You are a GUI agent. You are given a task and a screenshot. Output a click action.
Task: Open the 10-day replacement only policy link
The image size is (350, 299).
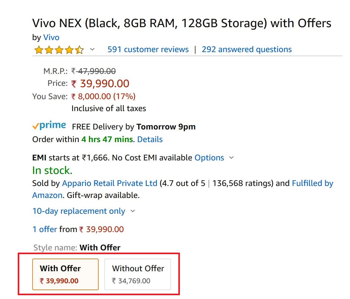coord(79,211)
